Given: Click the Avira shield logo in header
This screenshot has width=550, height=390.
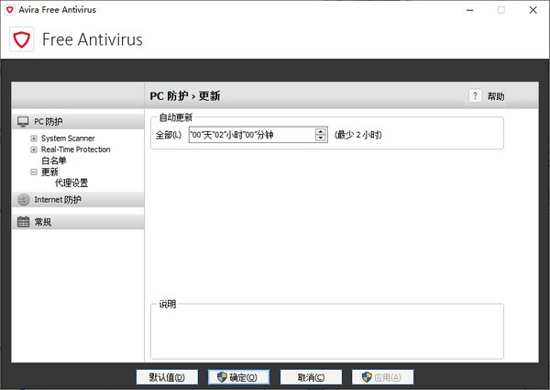Looking at the screenshot, I should [x=21, y=39].
